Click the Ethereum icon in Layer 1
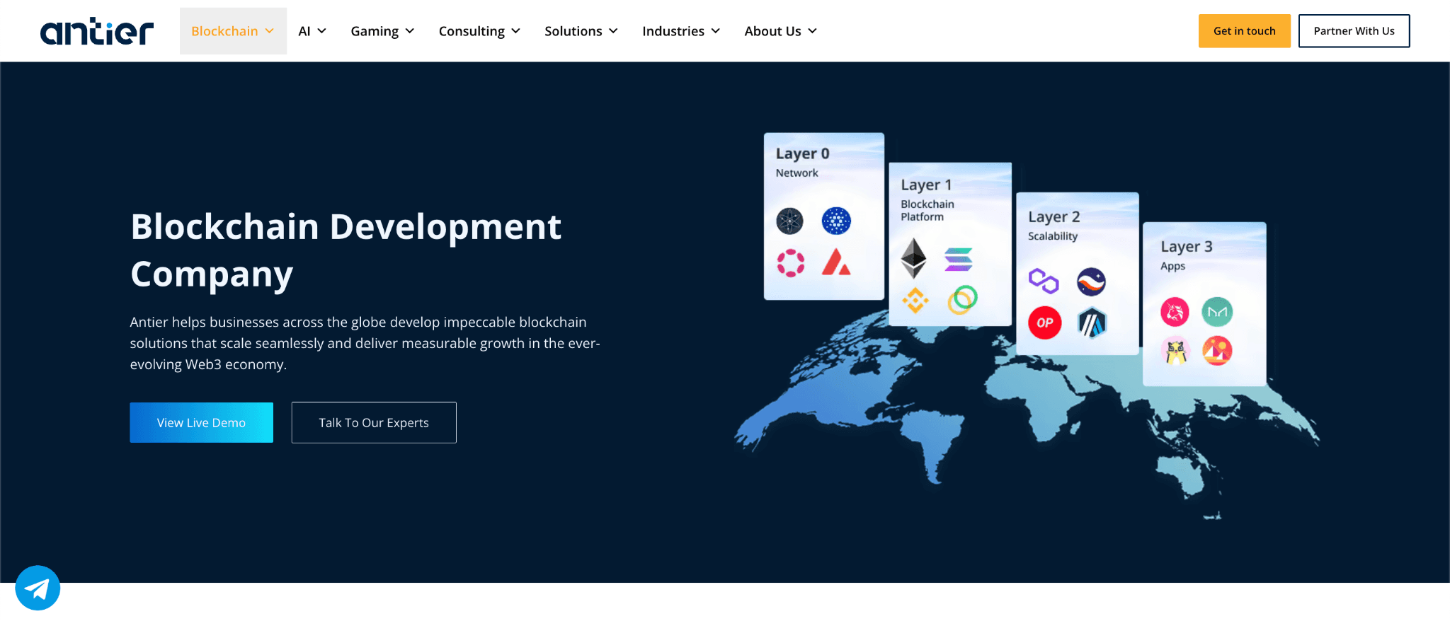The width and height of the screenshot is (1450, 621). click(x=913, y=257)
